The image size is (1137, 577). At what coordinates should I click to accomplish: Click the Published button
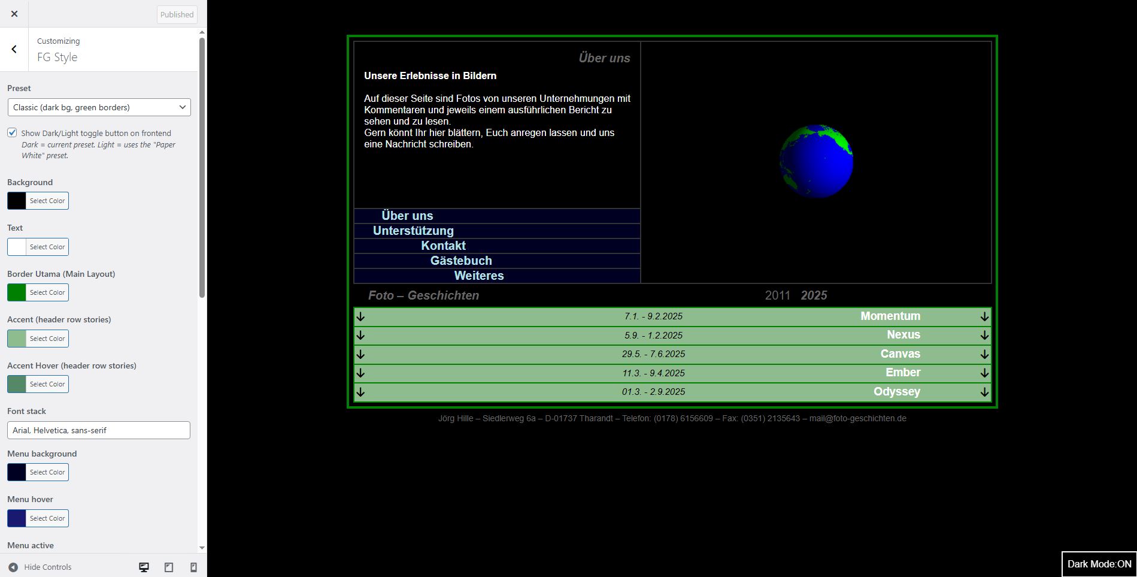coord(177,14)
